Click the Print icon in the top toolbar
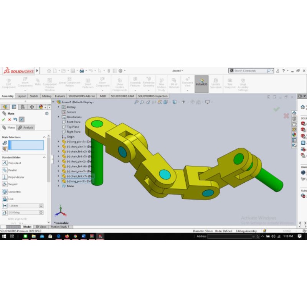This screenshot has width=307, height=307. point(82,71)
